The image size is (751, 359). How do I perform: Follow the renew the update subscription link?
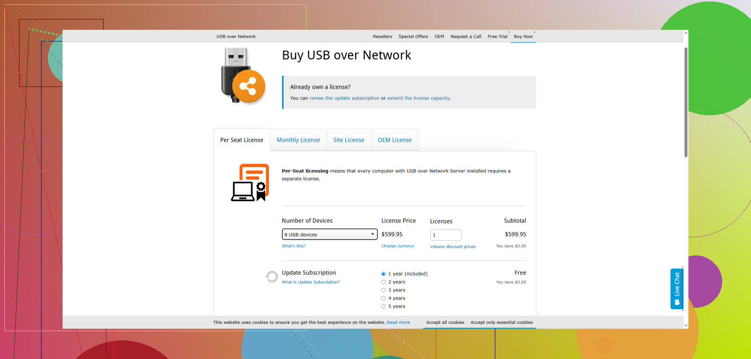click(344, 98)
